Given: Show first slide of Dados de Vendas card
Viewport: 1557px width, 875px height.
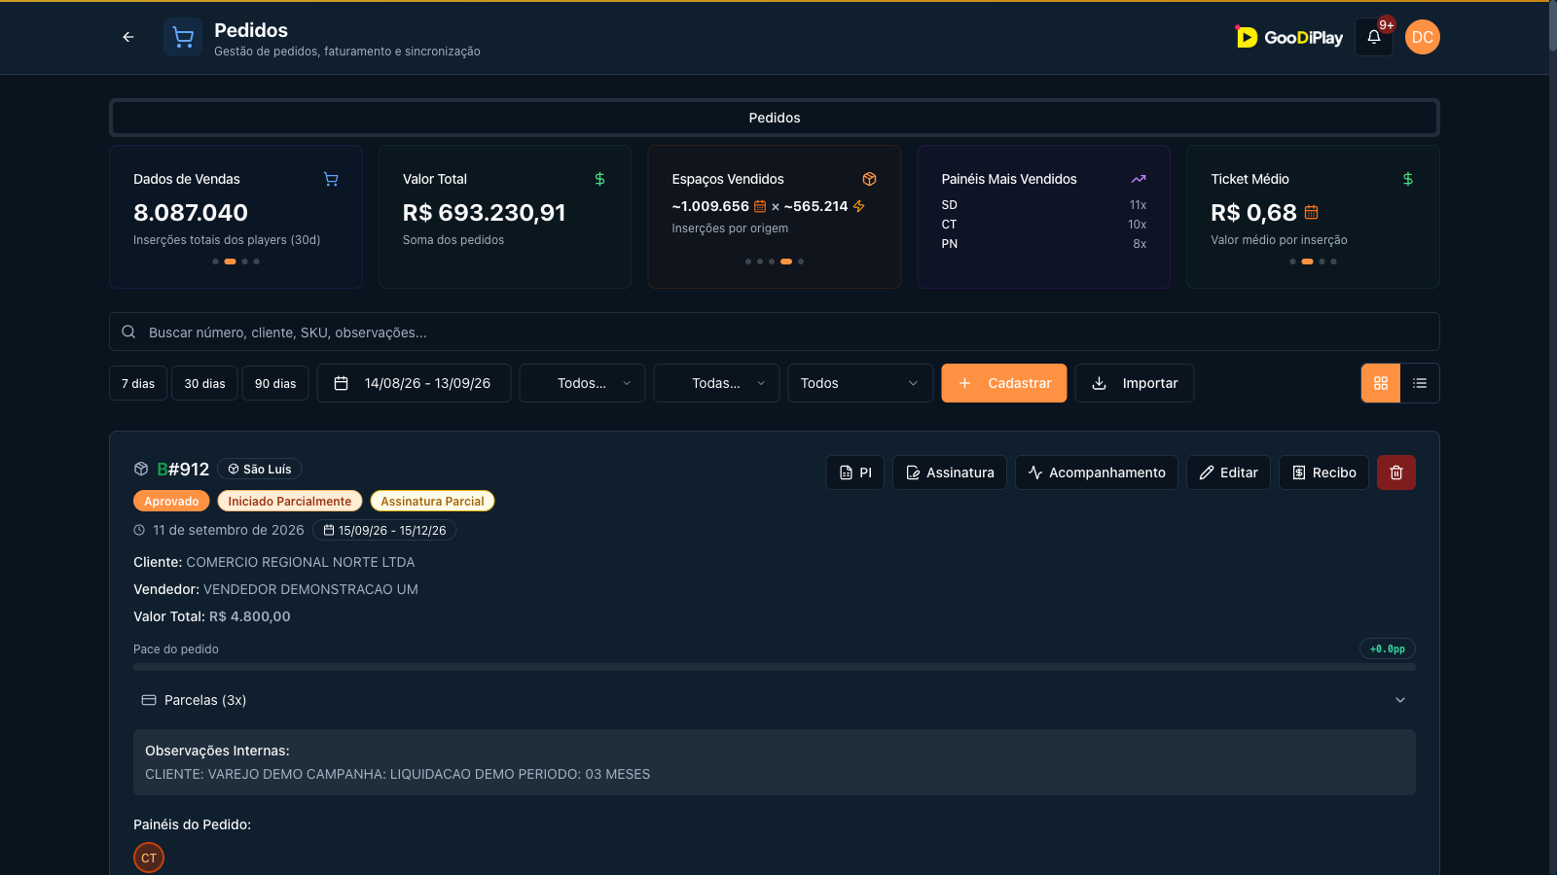Looking at the screenshot, I should [x=215, y=262].
